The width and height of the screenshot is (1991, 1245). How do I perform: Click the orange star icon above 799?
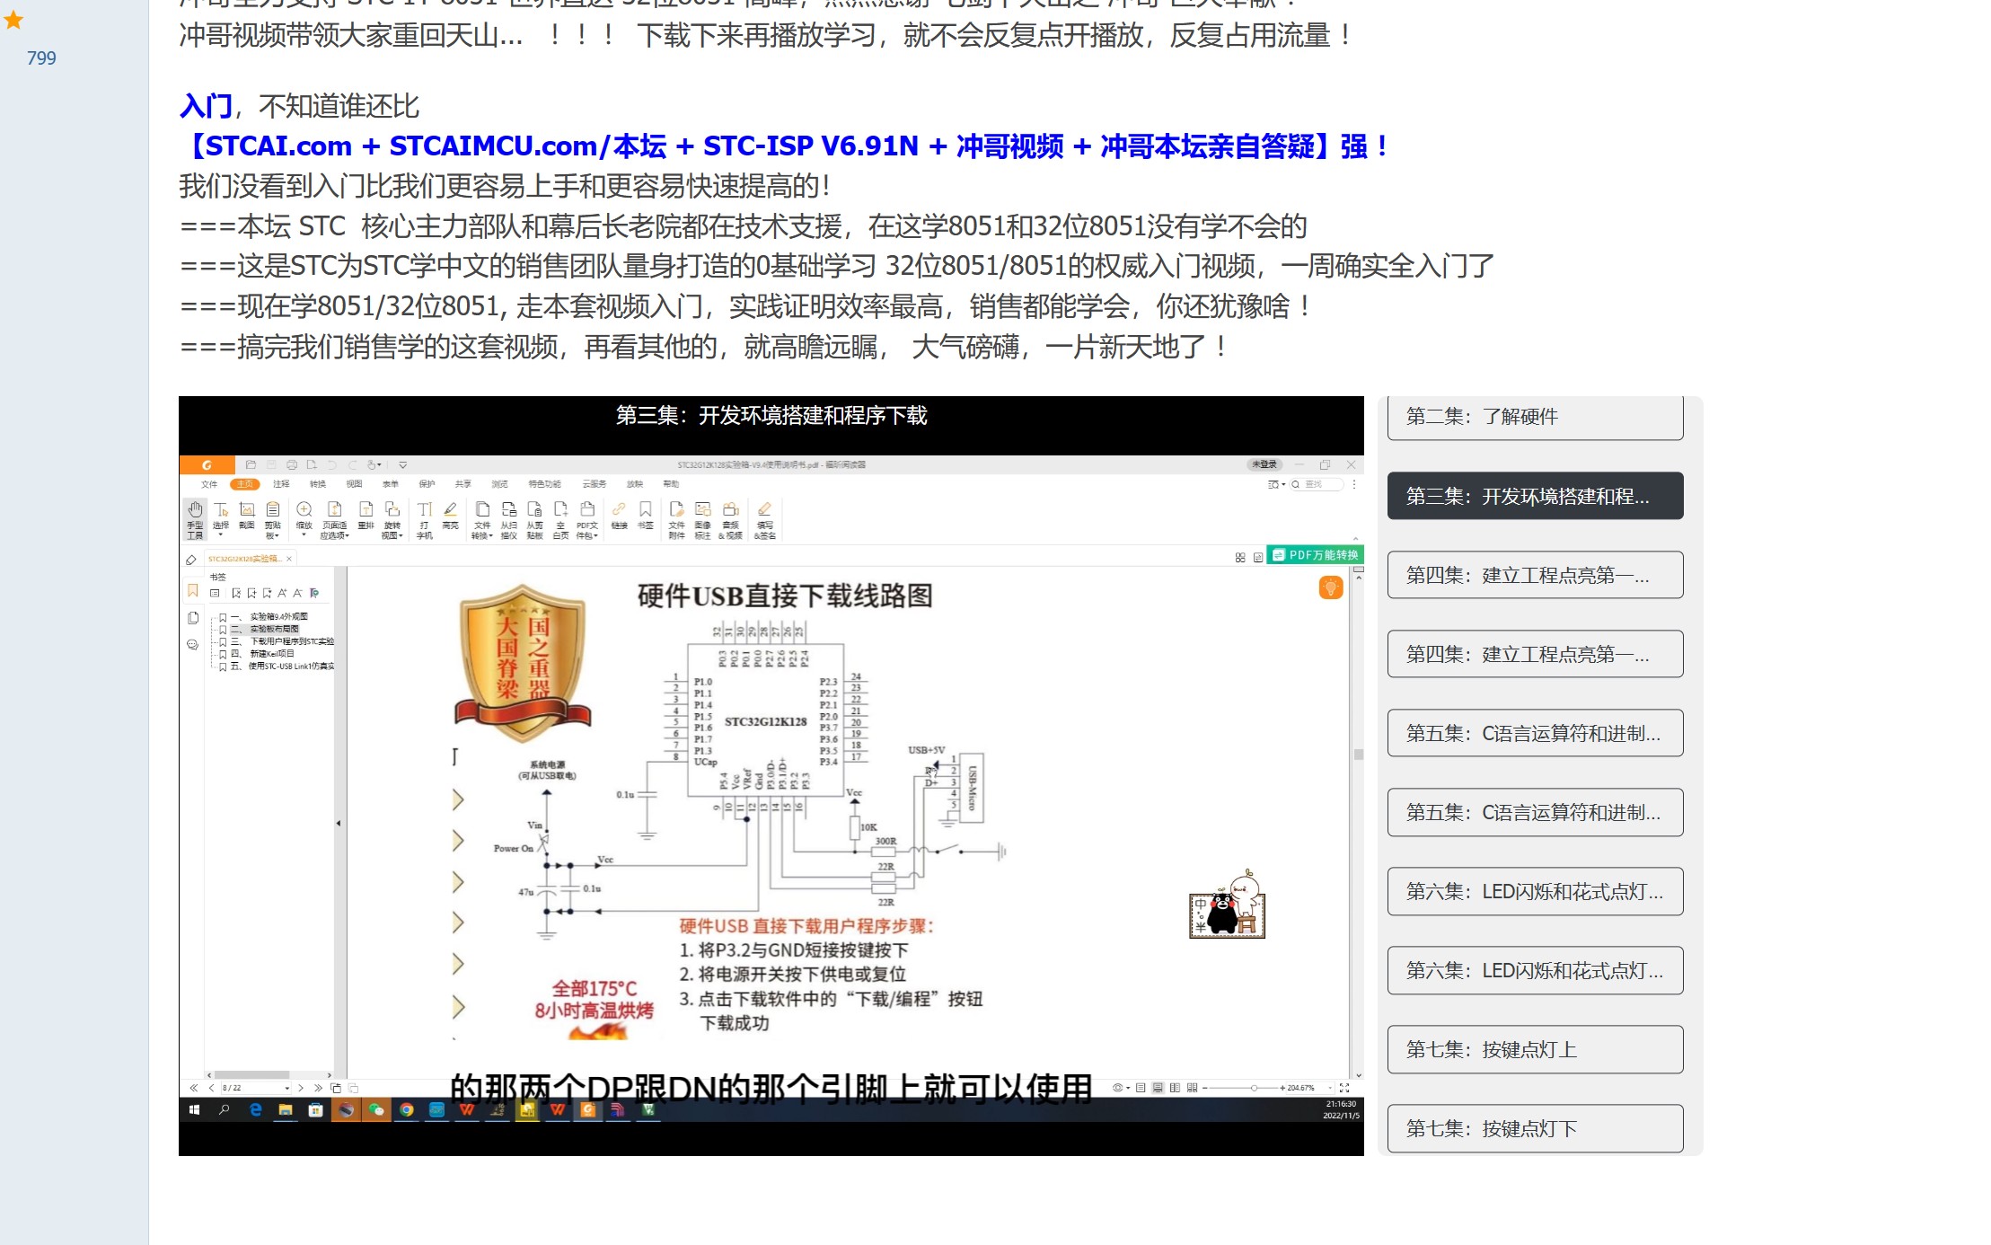(13, 20)
